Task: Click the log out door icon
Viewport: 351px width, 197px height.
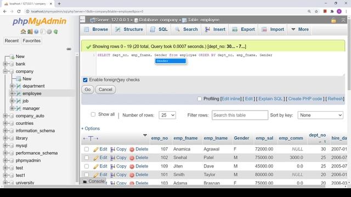Action: click(30, 32)
